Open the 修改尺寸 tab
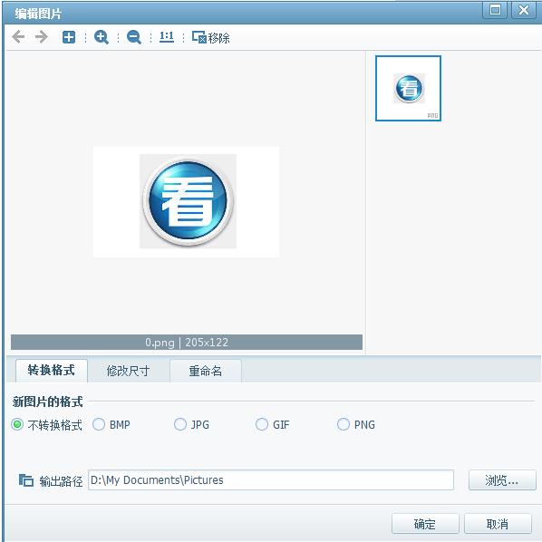The height and width of the screenshot is (542, 542). [x=128, y=371]
